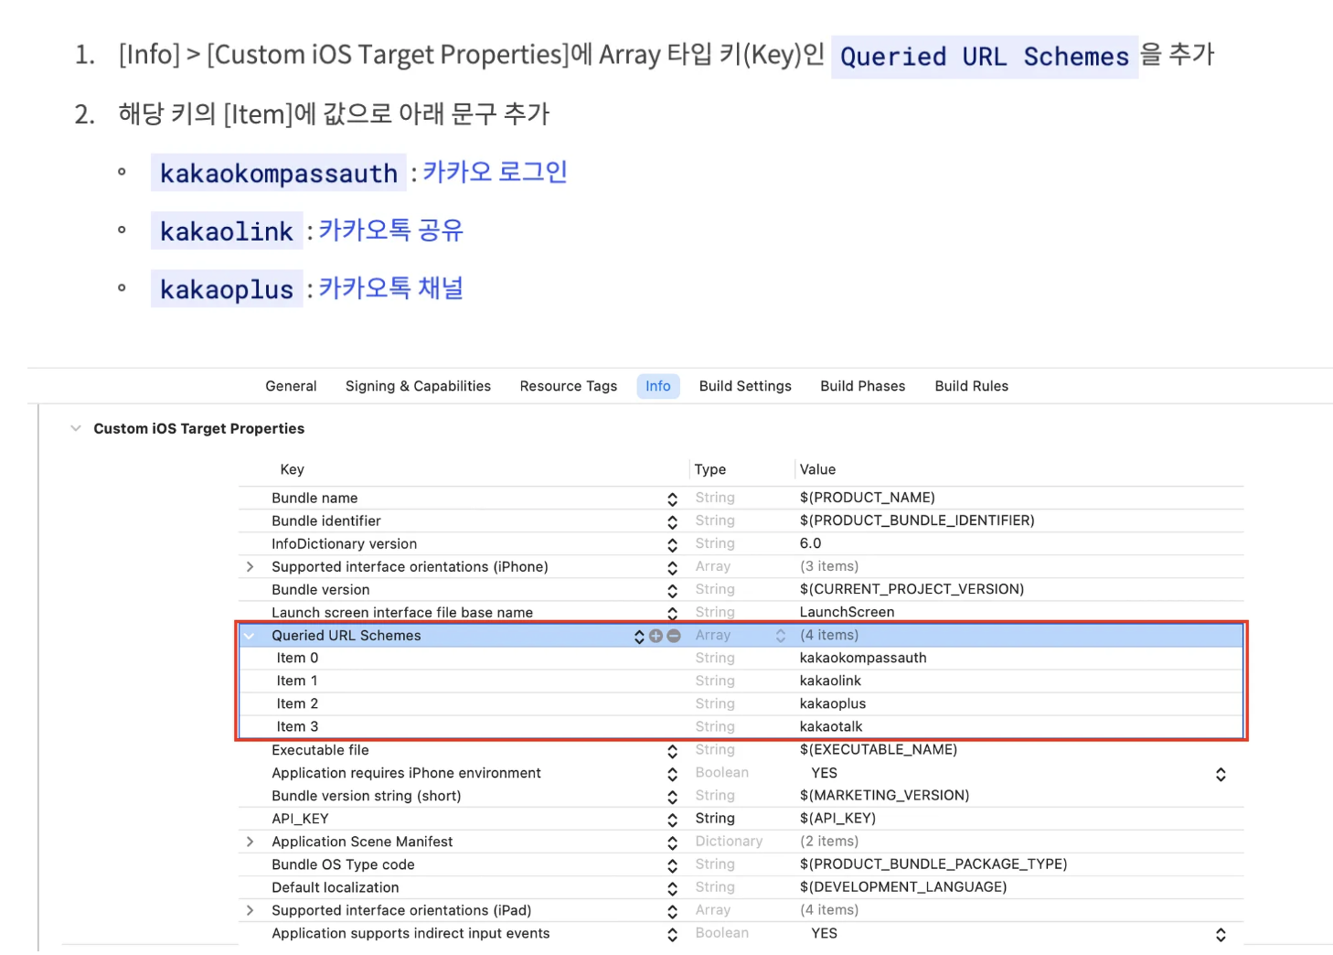Open key stepper for Application requires iPhone environment
The height and width of the screenshot is (955, 1333).
coord(672,774)
